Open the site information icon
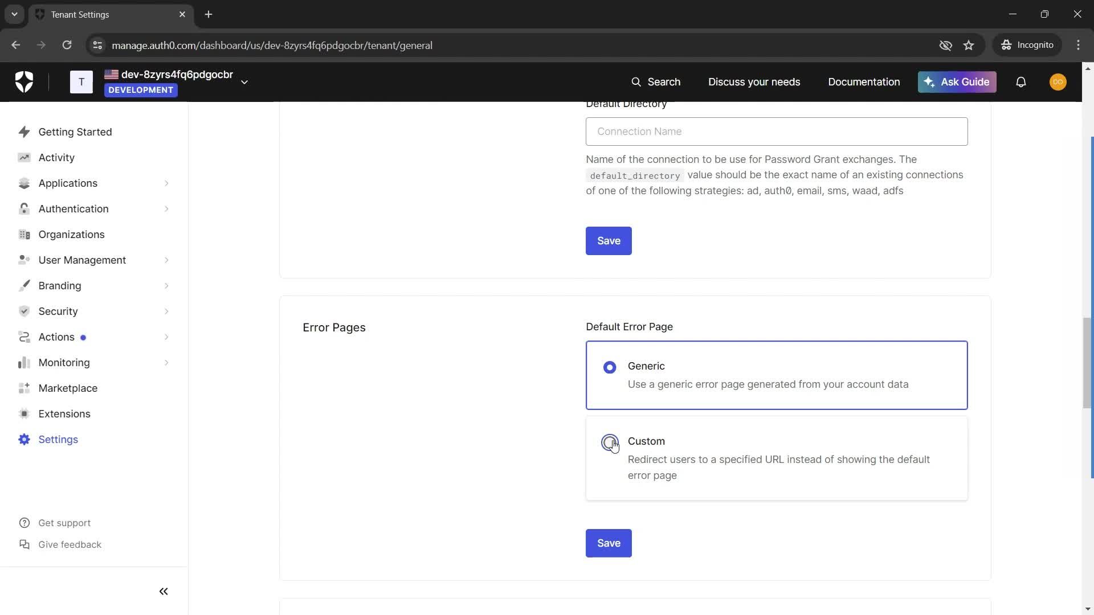The height and width of the screenshot is (615, 1094). point(97,45)
